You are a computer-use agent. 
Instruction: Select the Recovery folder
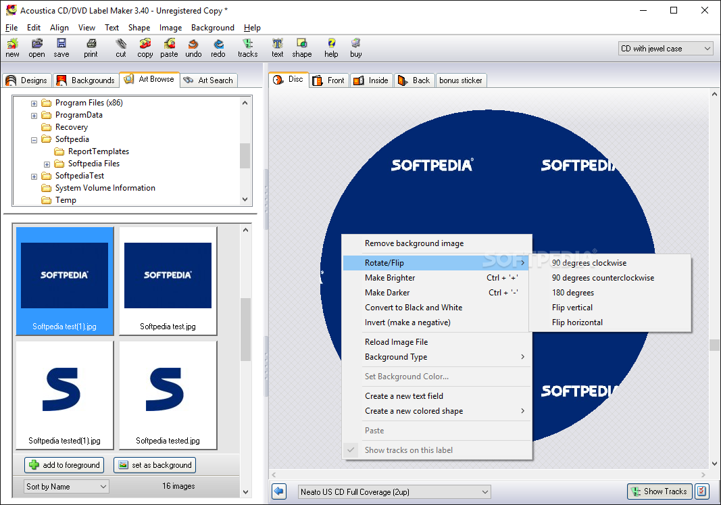[x=71, y=127]
